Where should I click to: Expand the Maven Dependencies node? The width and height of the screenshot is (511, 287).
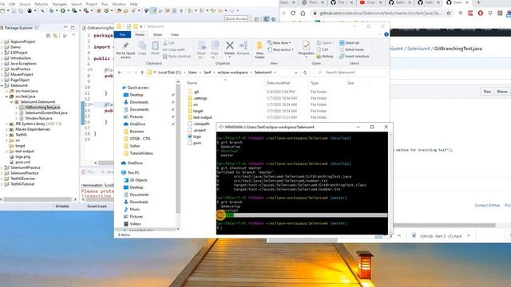[6, 129]
